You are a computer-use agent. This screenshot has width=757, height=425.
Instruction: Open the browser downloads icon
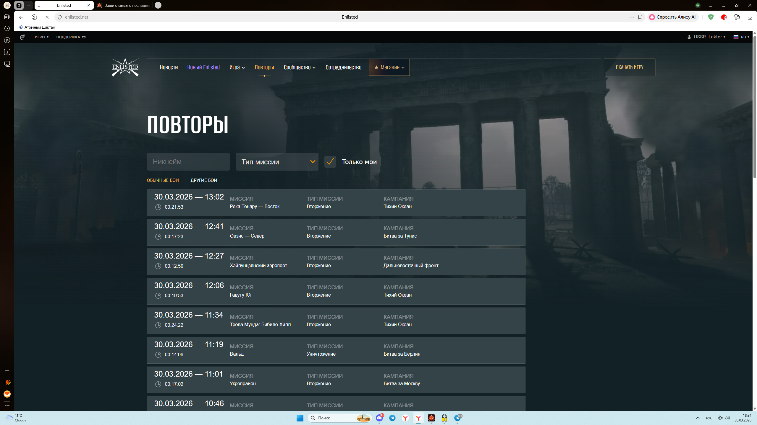[x=750, y=17]
